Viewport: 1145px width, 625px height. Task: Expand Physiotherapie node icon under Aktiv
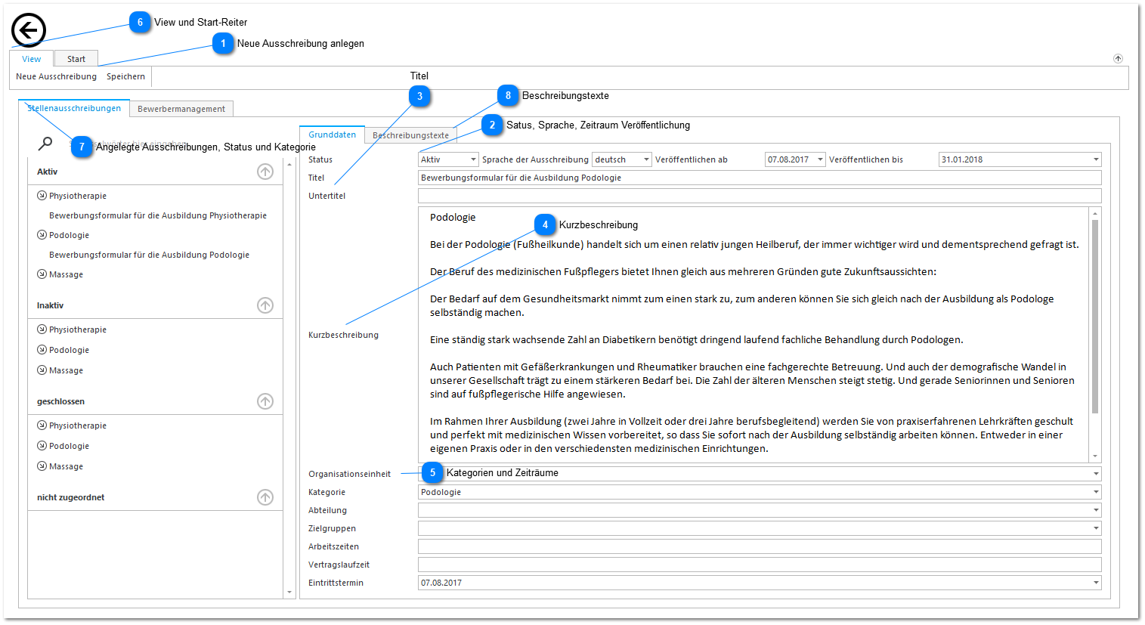tap(42, 196)
